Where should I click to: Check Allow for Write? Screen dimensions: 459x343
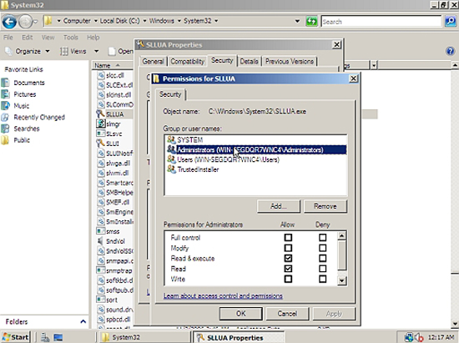tap(288, 279)
